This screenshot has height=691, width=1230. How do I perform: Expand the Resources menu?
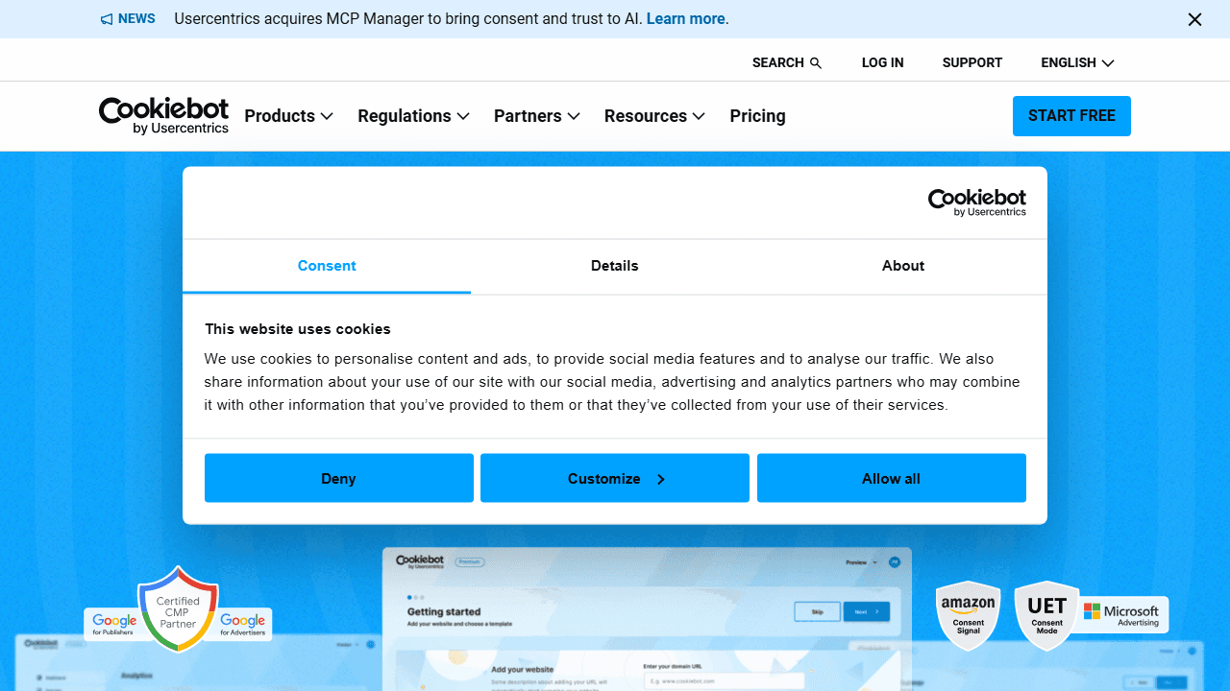tap(654, 116)
